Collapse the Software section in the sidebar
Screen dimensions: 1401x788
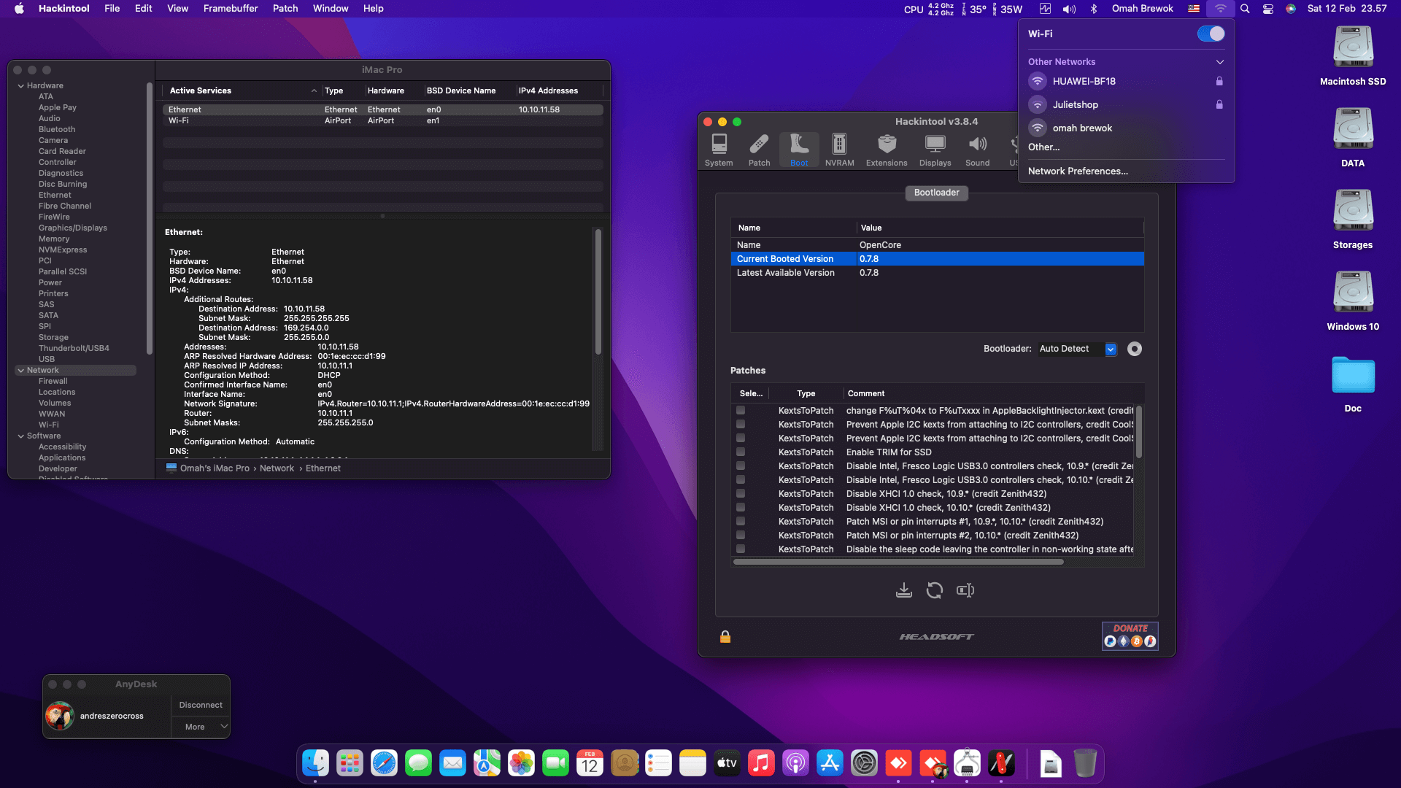click(21, 436)
